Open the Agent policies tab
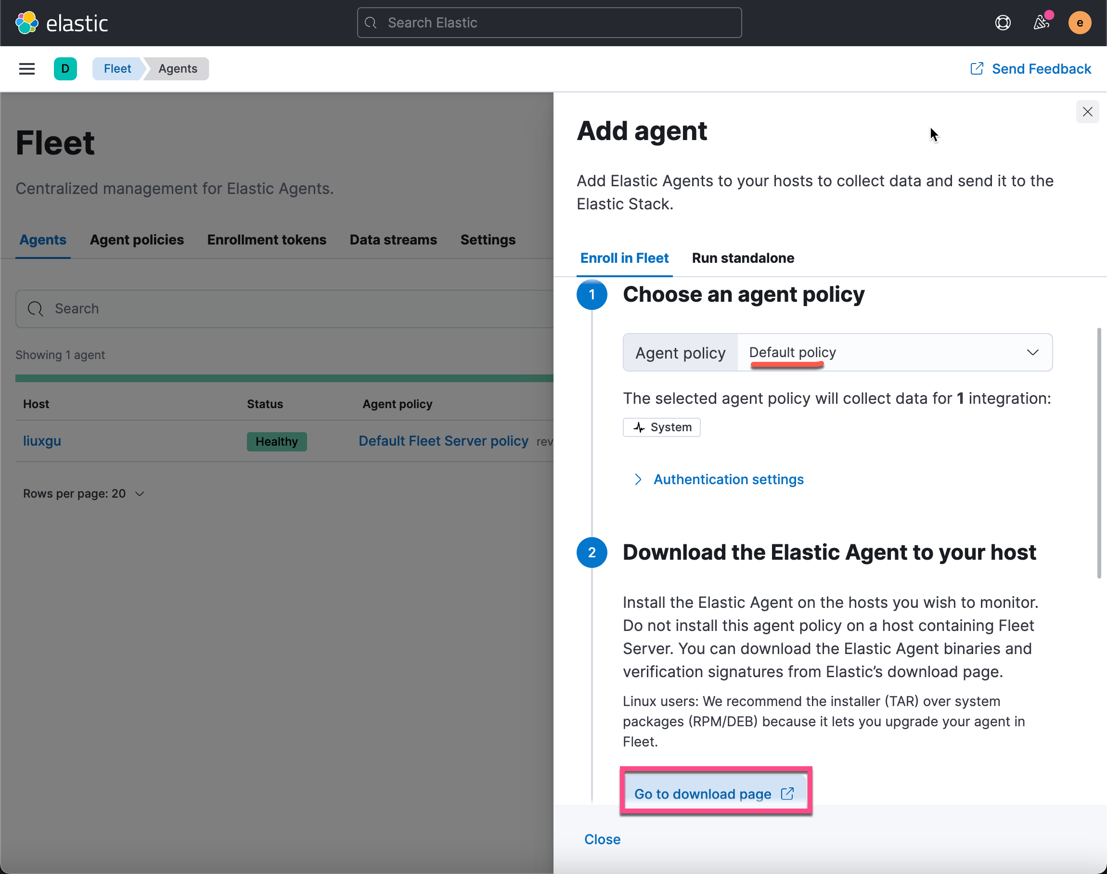 (x=137, y=240)
